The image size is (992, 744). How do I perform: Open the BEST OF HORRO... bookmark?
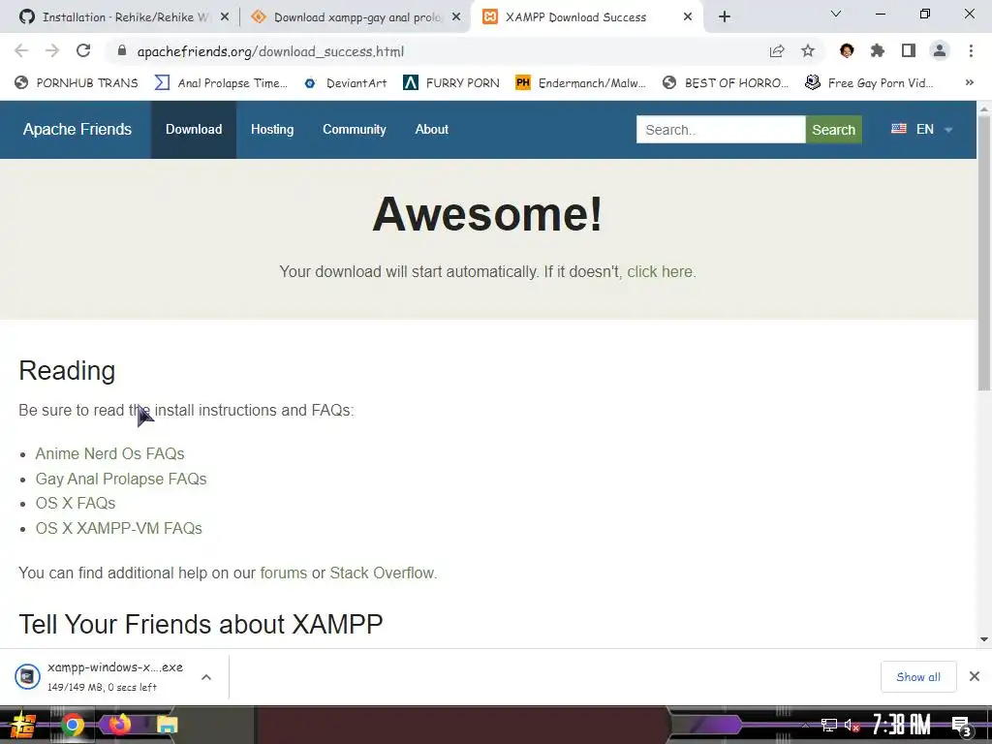[x=725, y=83]
